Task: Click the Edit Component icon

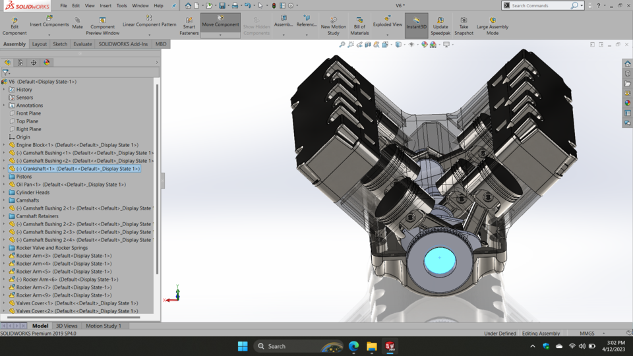Action: click(15, 26)
